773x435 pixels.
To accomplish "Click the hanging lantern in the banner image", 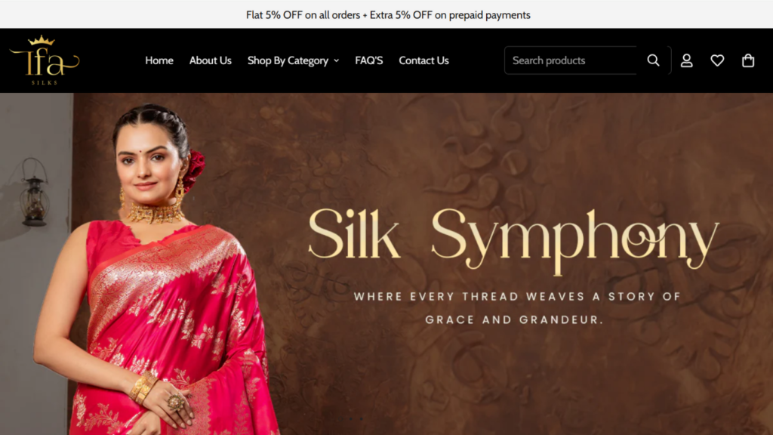I will point(35,193).
